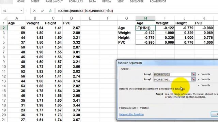Select cell D1 labeled FVC
Viewport: 218px width, 122px height.
coord(72,23)
